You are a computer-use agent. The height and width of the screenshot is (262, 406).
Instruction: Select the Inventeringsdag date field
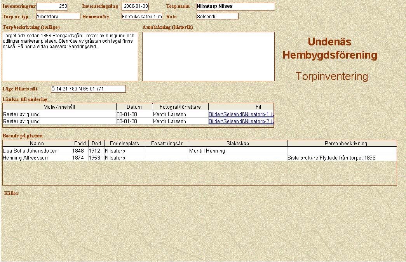tap(135, 7)
